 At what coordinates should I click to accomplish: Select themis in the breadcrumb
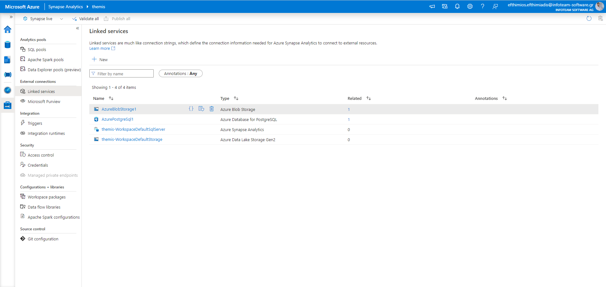[98, 6]
